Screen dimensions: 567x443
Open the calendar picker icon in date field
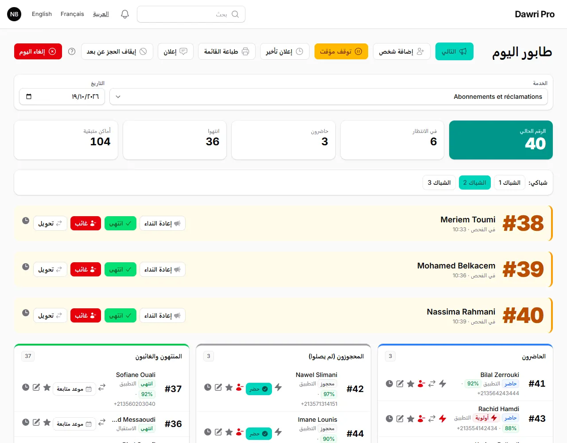pos(29,97)
